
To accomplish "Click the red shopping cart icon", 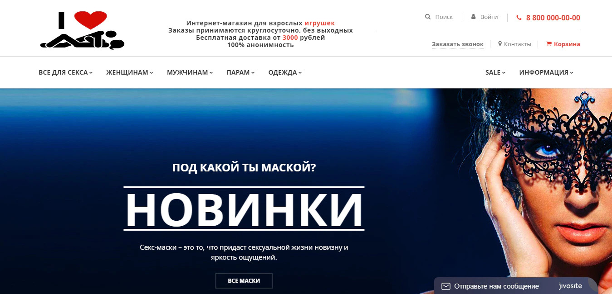I will [x=549, y=44].
